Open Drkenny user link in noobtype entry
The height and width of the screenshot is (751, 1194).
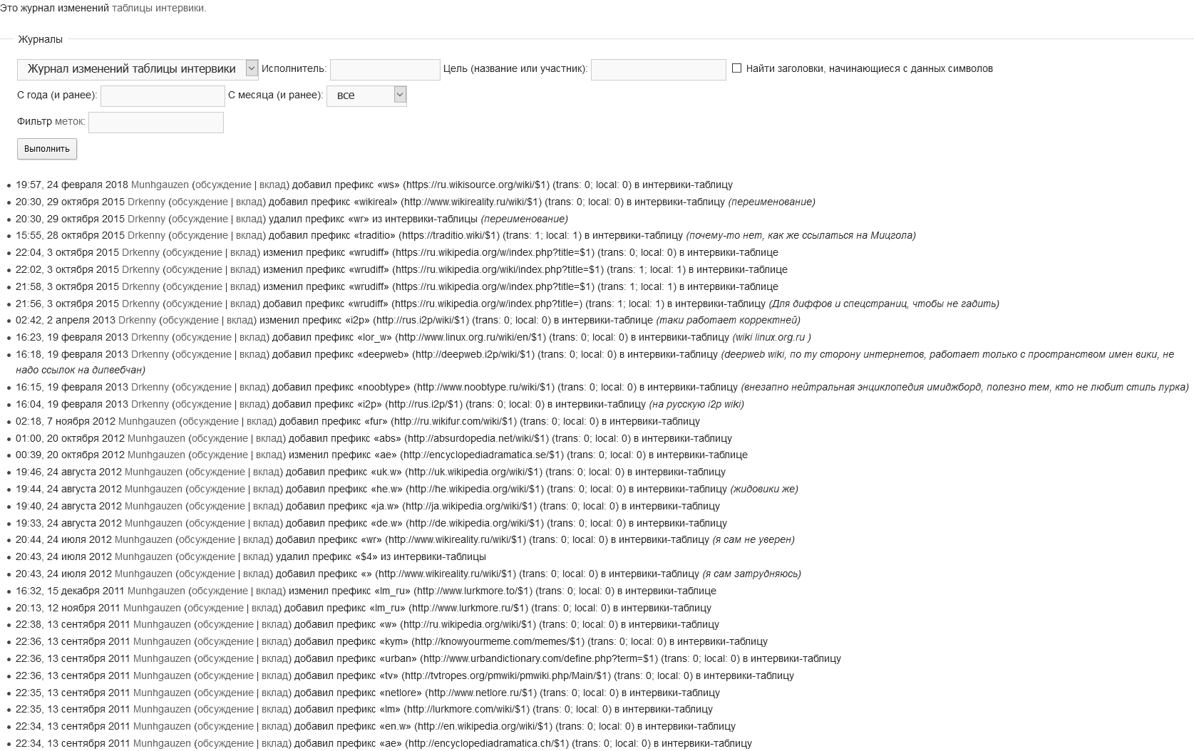(x=150, y=388)
